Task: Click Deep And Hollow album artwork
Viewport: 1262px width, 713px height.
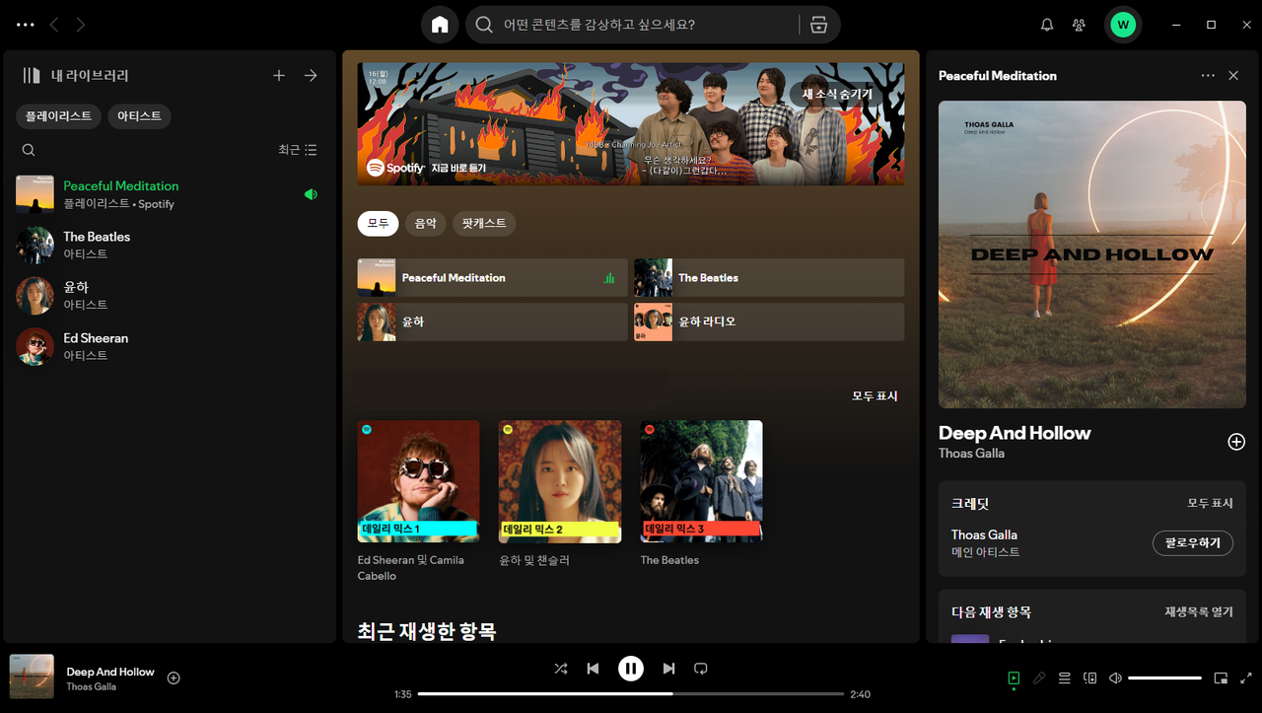Action: [x=1091, y=254]
